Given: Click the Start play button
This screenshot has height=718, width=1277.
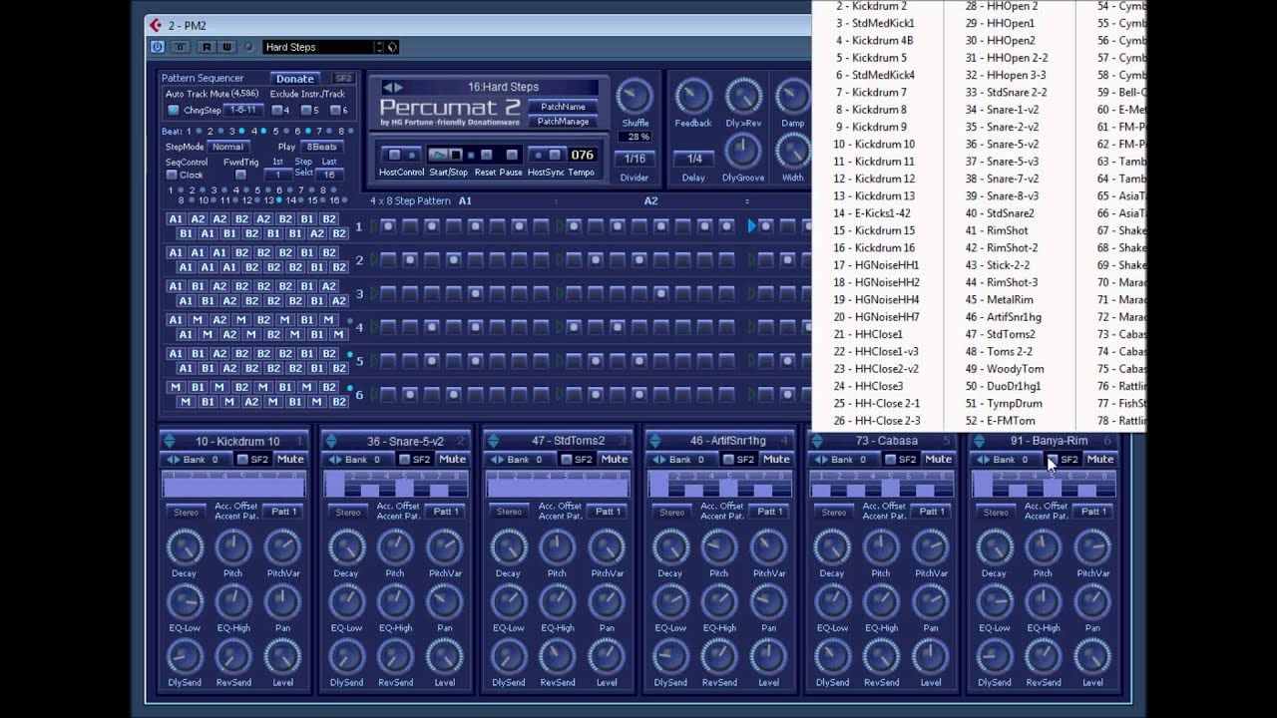Looking at the screenshot, I should [x=438, y=155].
